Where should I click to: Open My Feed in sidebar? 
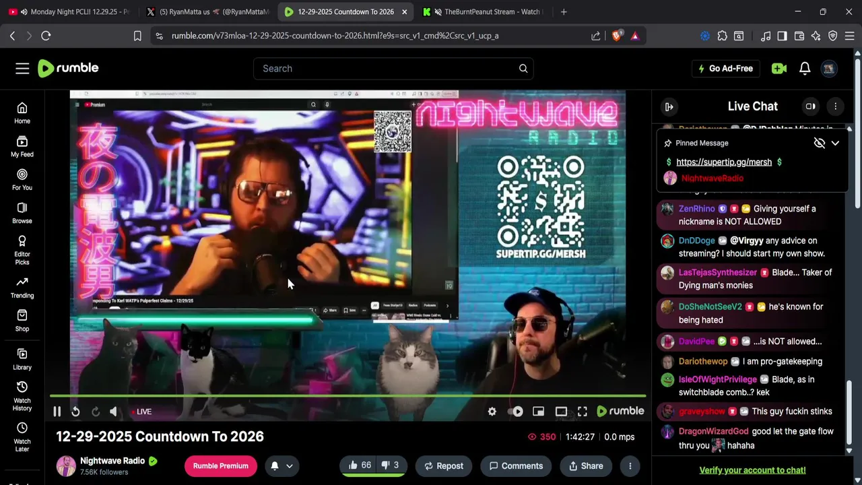[22, 147]
